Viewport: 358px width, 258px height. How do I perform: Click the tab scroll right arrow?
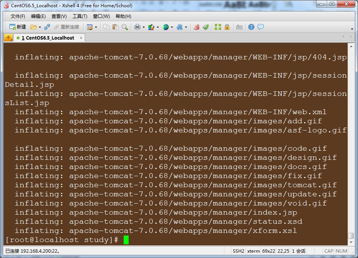351,37
